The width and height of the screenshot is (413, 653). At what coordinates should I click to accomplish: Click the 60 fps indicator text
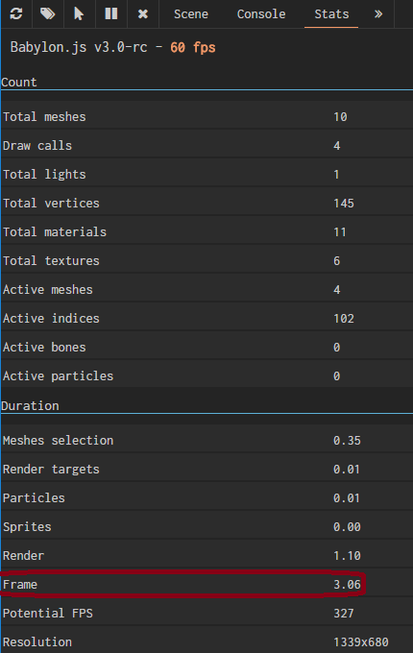point(193,47)
